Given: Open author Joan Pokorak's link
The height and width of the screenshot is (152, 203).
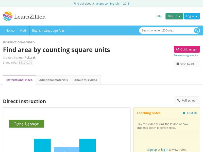Looking at the screenshot, I should (27, 58).
